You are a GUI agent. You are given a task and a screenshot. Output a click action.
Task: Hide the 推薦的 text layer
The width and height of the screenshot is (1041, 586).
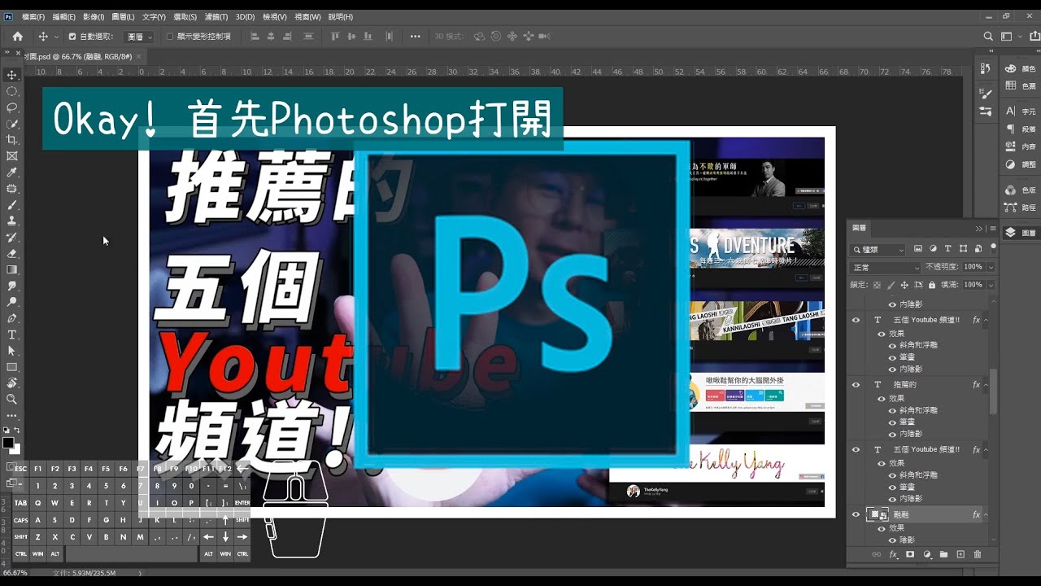[x=856, y=385]
